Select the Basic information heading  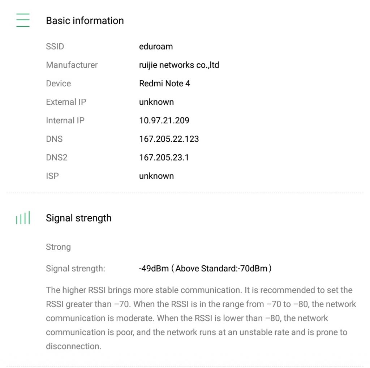pyautogui.click(x=85, y=21)
